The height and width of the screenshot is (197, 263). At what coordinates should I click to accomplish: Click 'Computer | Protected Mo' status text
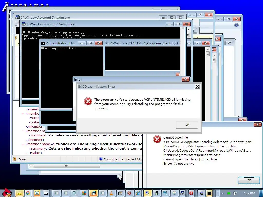[x=123, y=159]
